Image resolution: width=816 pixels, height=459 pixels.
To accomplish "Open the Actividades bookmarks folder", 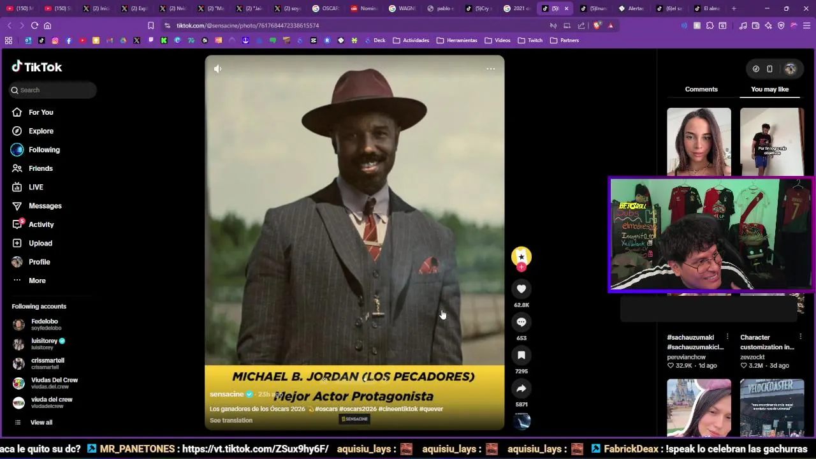I will [411, 40].
